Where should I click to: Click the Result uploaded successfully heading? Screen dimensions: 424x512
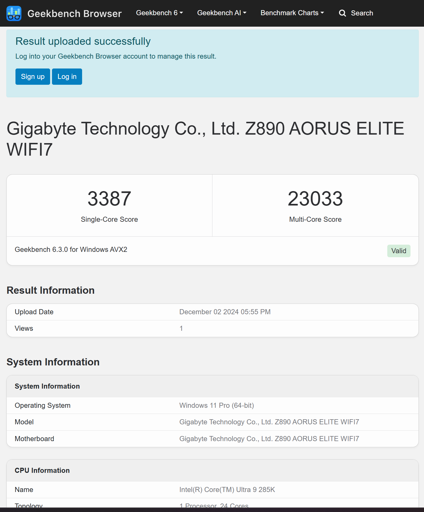pos(83,41)
